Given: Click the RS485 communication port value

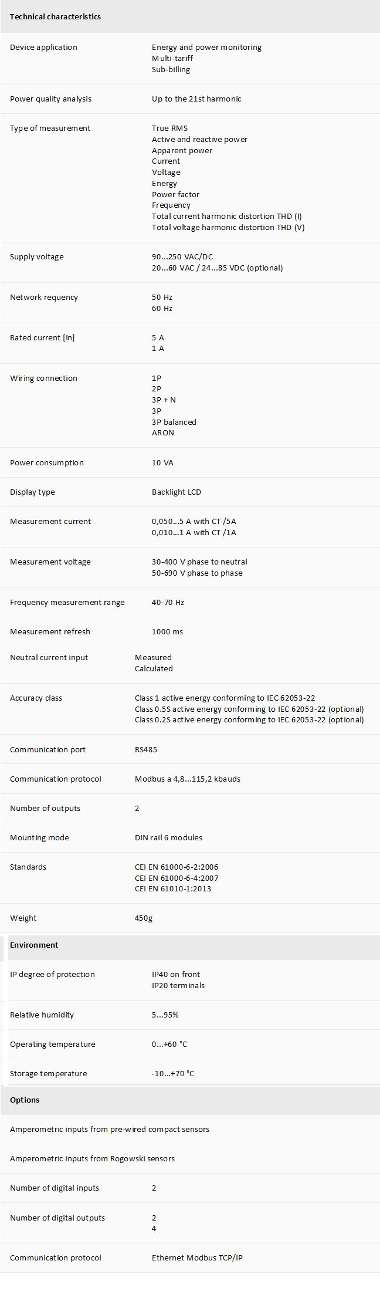Looking at the screenshot, I should click(146, 749).
